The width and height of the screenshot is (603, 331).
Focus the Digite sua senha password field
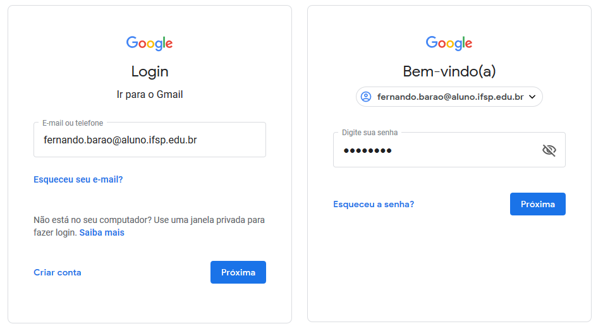pyautogui.click(x=436, y=150)
